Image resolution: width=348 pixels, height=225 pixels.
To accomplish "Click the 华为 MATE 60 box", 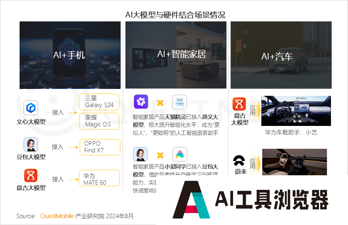I will (99, 179).
